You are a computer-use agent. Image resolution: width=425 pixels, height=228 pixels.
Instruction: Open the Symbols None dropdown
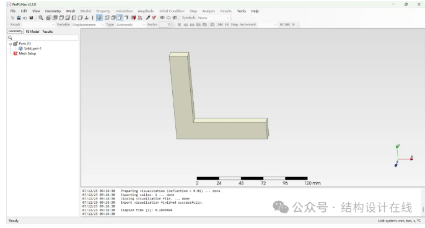click(213, 18)
